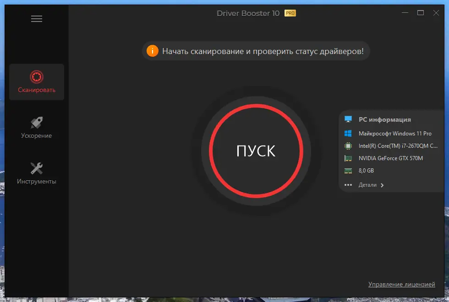449x302 pixels.
Task: Select the Сканировать sidebar icon
Action: (x=36, y=75)
